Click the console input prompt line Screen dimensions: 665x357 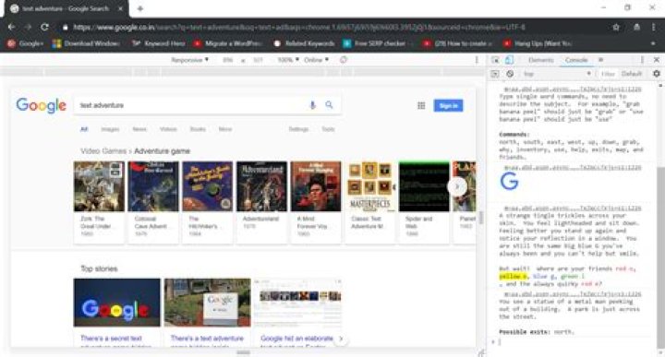[x=573, y=341]
